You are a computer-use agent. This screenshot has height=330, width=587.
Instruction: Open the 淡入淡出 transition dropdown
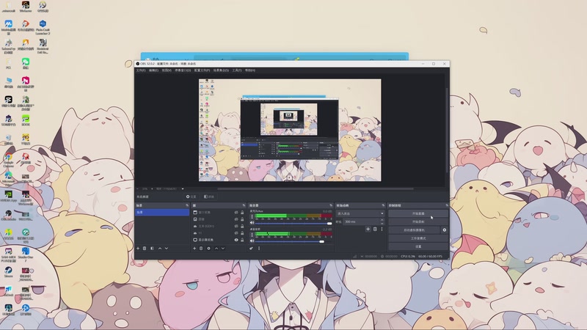360,213
